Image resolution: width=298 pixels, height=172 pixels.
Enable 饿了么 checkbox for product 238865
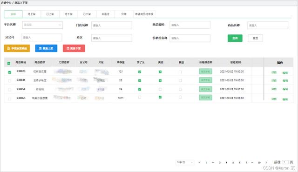pos(140,97)
